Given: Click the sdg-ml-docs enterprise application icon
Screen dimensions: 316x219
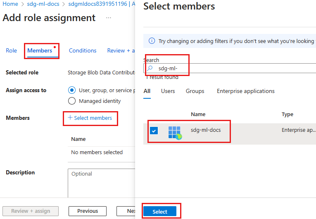Looking at the screenshot, I should point(175,132).
